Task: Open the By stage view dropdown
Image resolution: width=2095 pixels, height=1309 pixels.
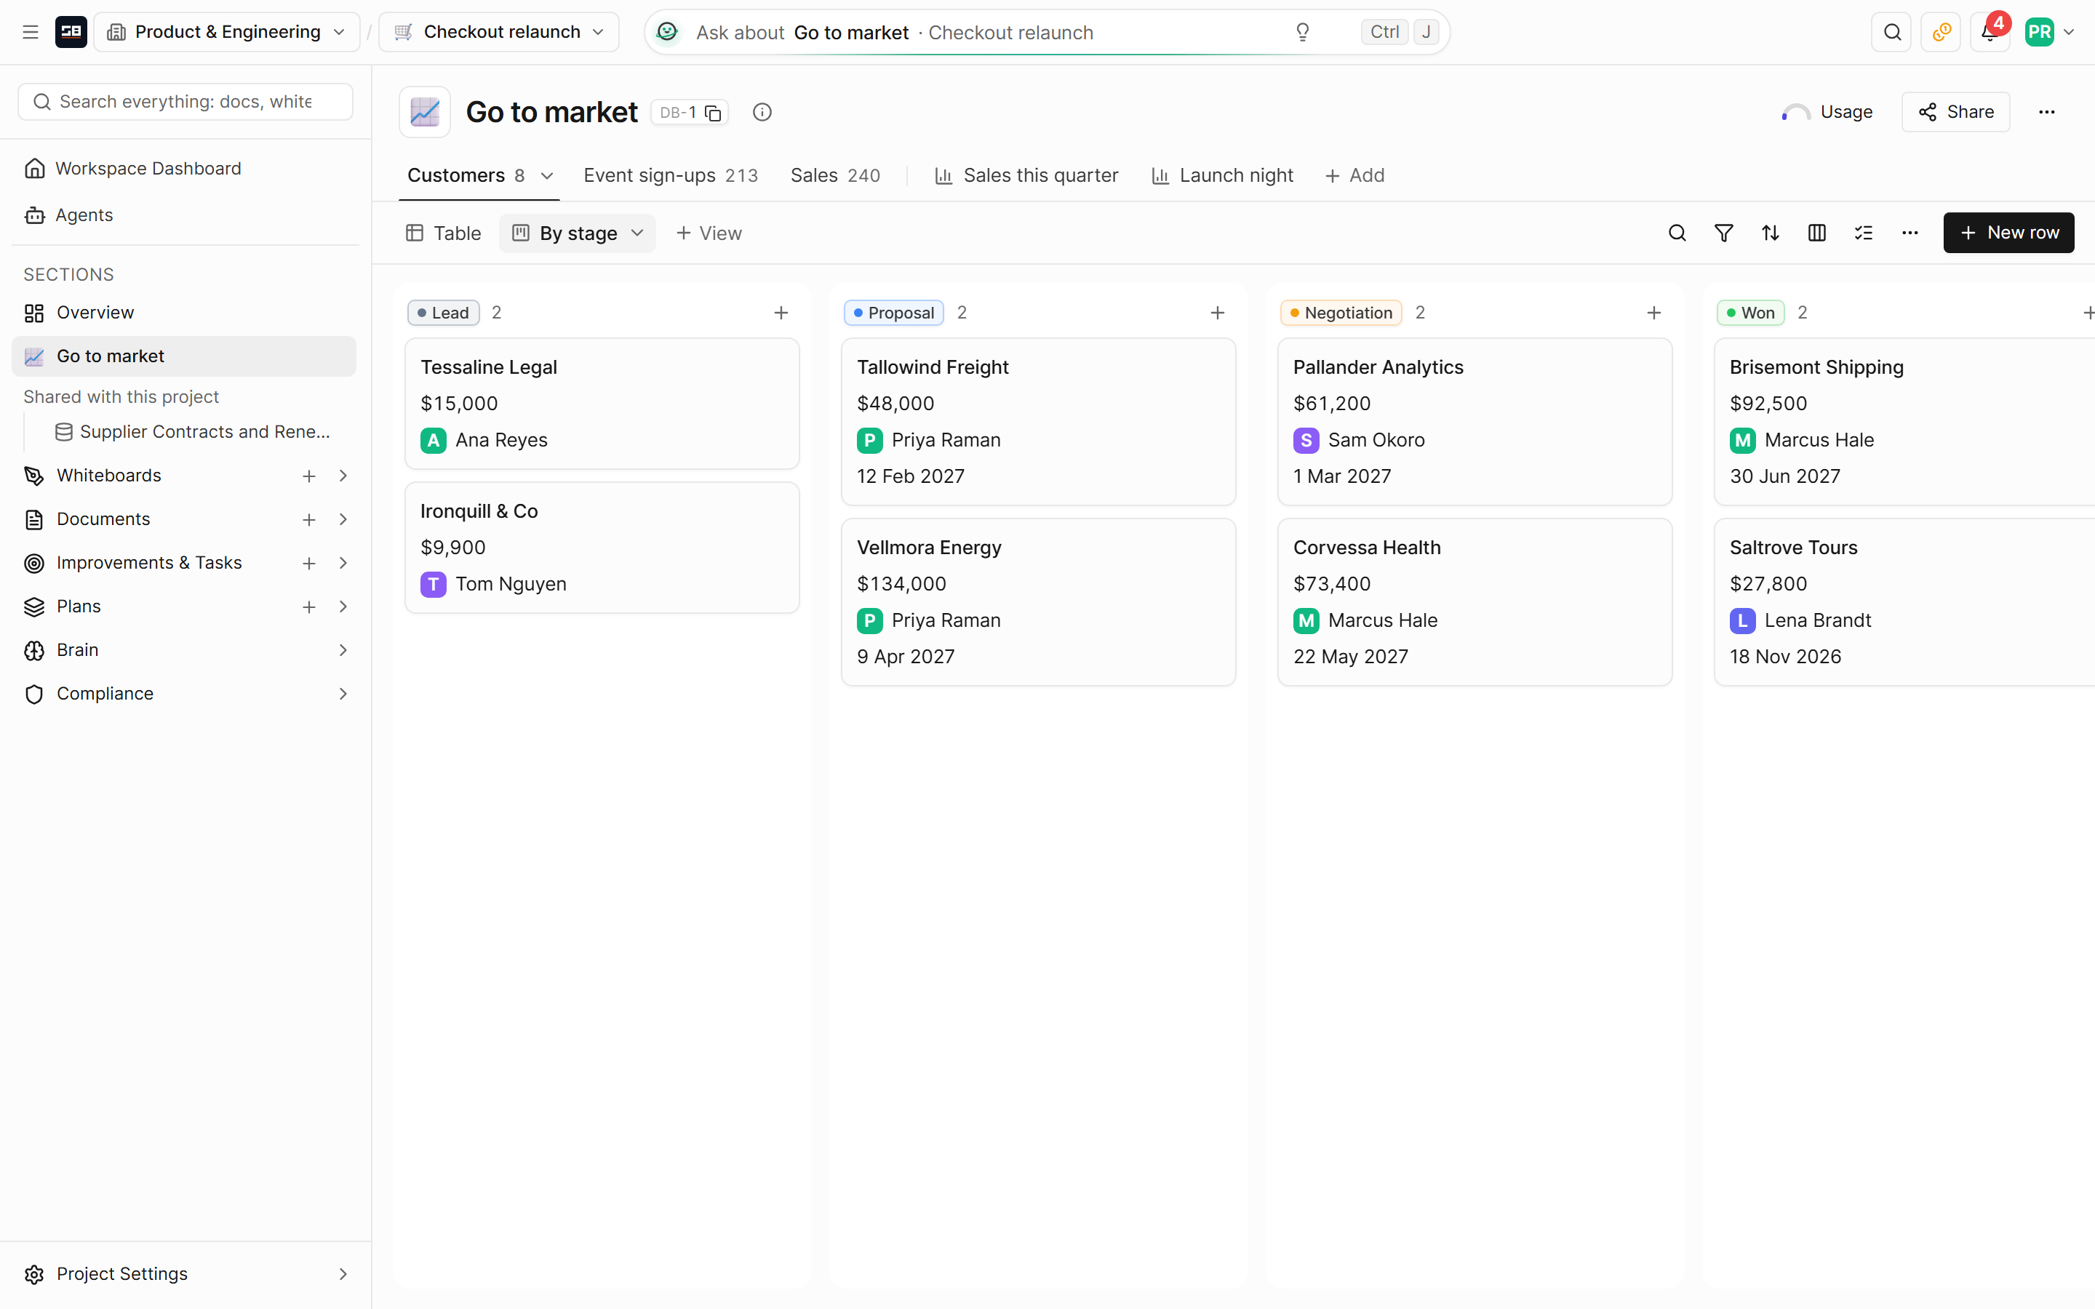Action: coord(578,233)
